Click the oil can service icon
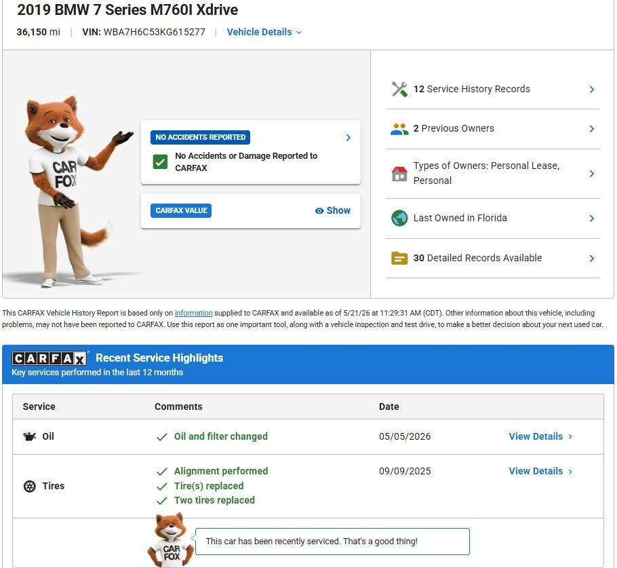617x568 pixels. [x=30, y=436]
